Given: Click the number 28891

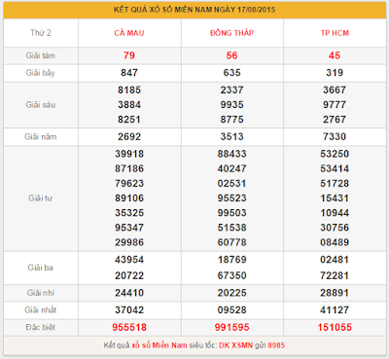Looking at the screenshot, I should click(x=335, y=293).
